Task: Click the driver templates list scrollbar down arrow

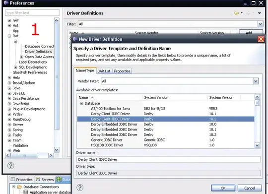Action: [257, 145]
